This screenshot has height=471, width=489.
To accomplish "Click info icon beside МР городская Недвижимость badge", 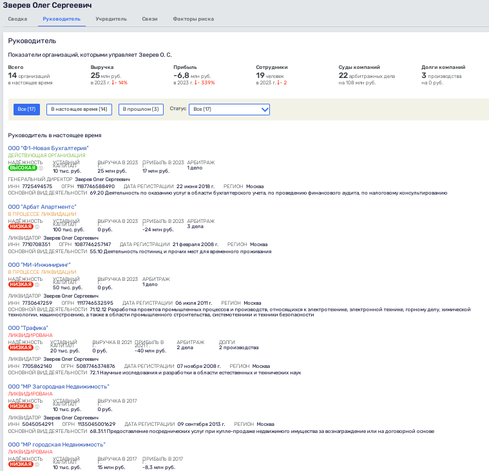I will [x=37, y=465].
